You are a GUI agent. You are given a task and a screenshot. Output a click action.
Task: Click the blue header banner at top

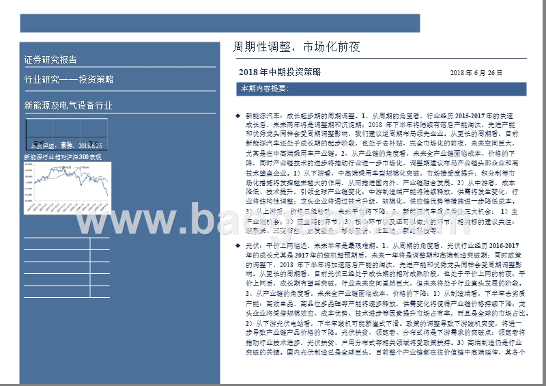(220, 23)
